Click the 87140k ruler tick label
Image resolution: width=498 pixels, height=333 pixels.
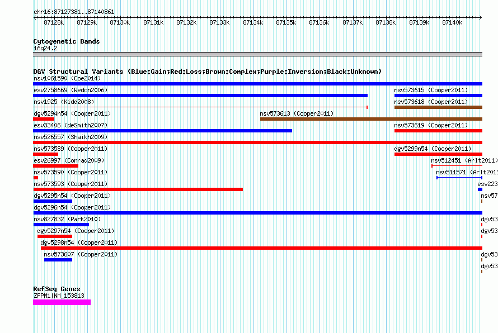(452, 22)
